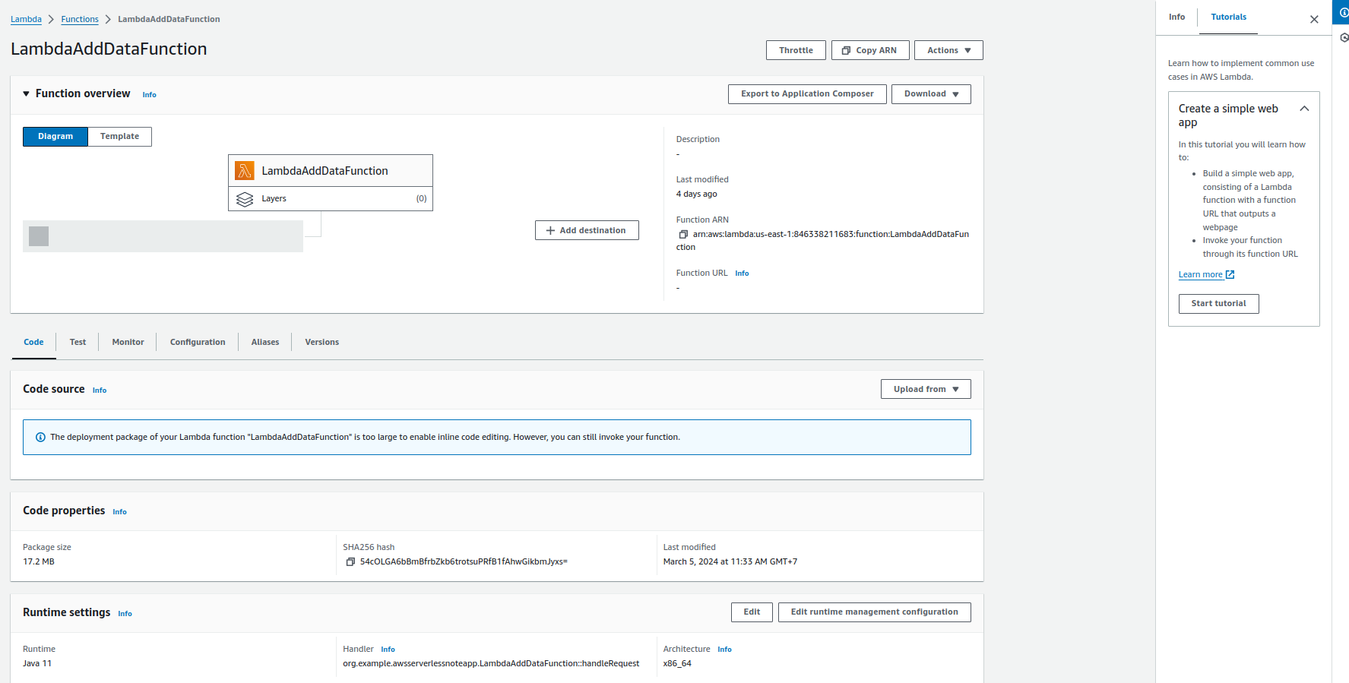
Task: Select the Aliases tab
Action: click(x=265, y=343)
